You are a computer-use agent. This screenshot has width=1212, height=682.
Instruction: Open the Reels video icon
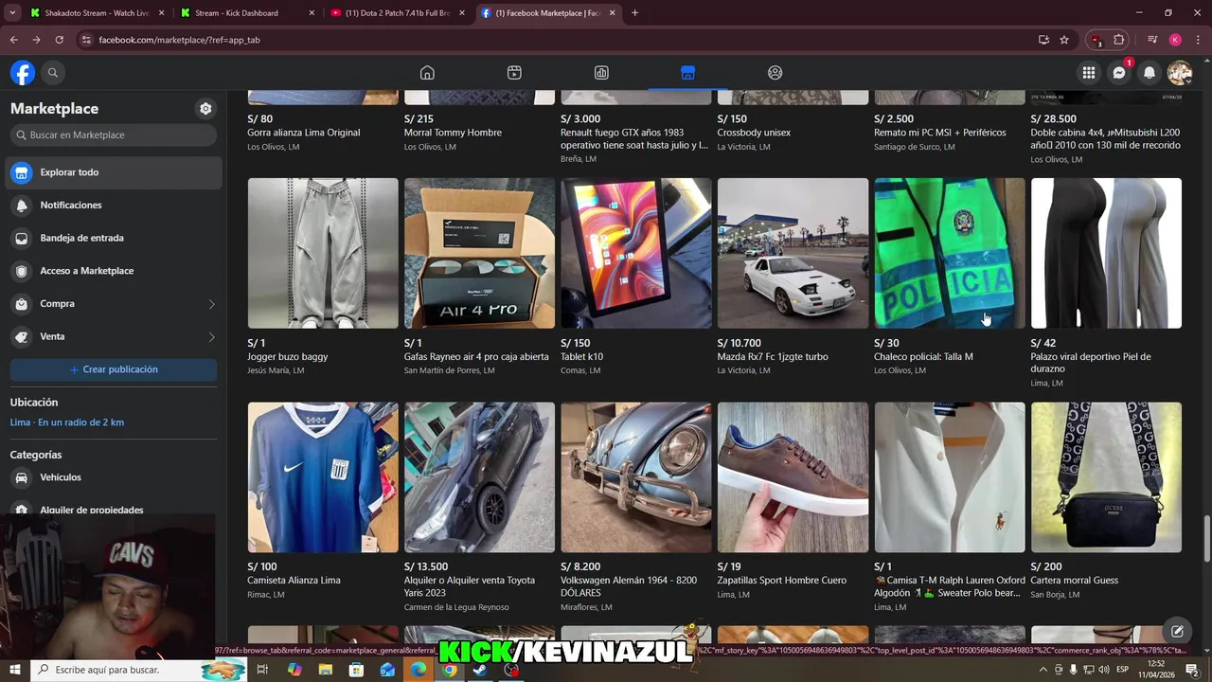514,73
